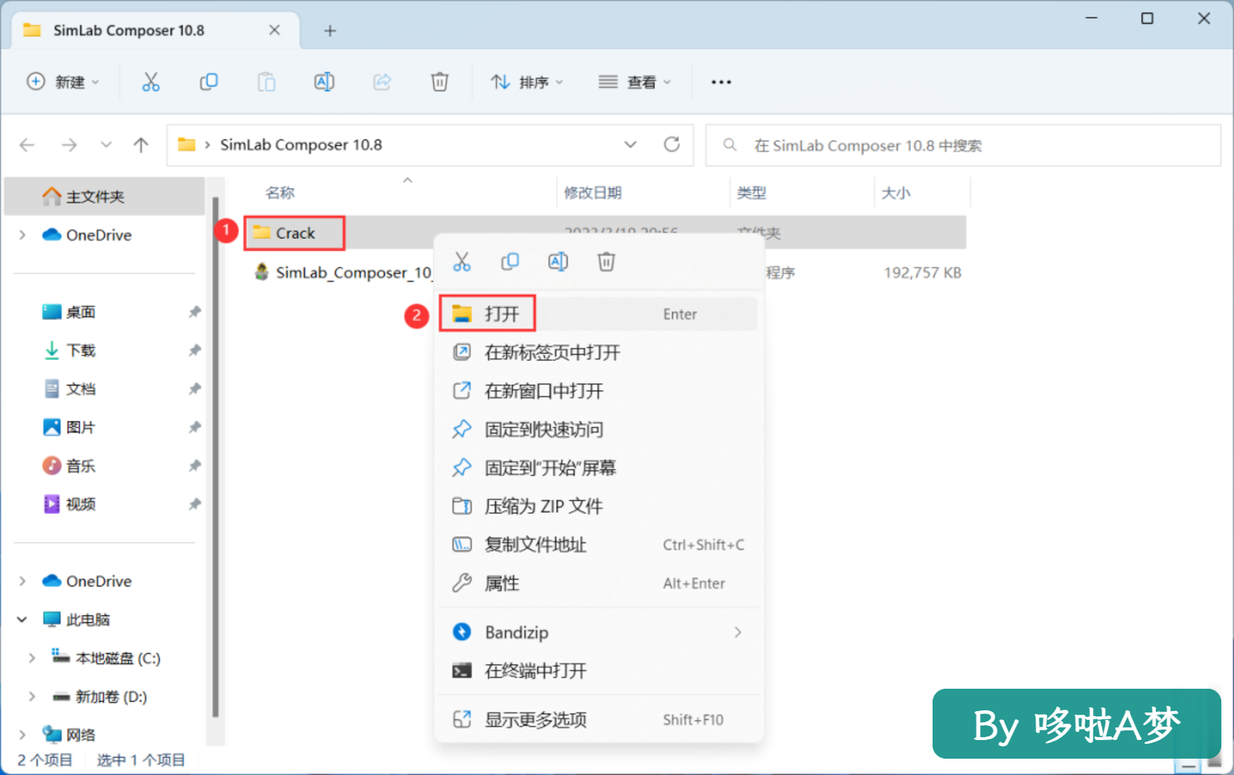This screenshot has height=775, width=1234.
Task: Select 复制文件地址 in the context menu
Action: (x=598, y=544)
